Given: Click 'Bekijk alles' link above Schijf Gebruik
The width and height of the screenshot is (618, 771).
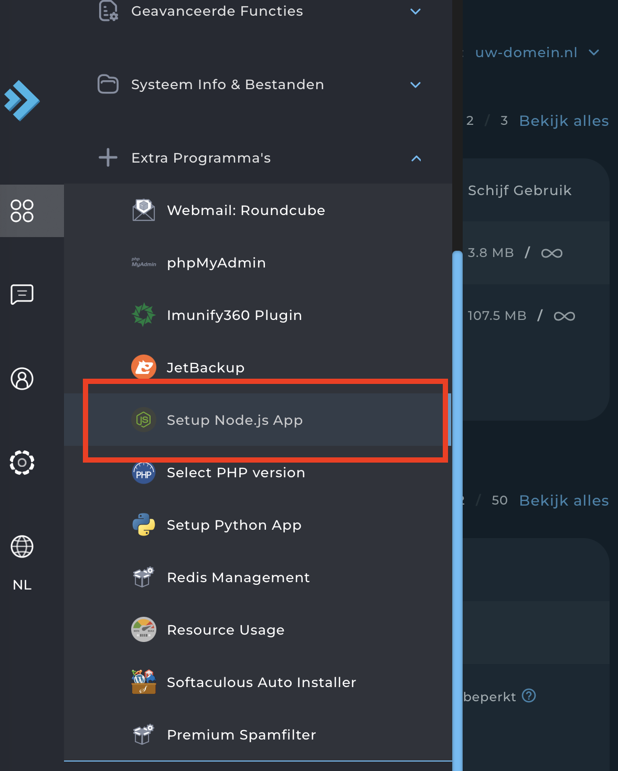Looking at the screenshot, I should [563, 121].
